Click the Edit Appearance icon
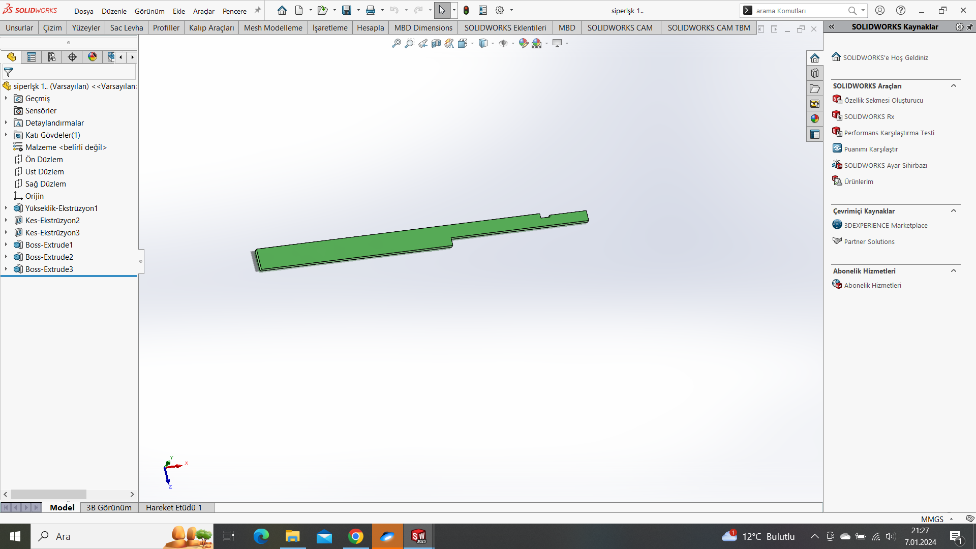This screenshot has height=549, width=976. click(523, 44)
